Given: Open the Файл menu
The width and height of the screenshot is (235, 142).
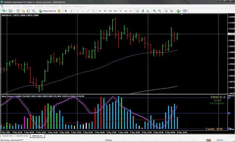Looking at the screenshot, I should click(8, 6).
